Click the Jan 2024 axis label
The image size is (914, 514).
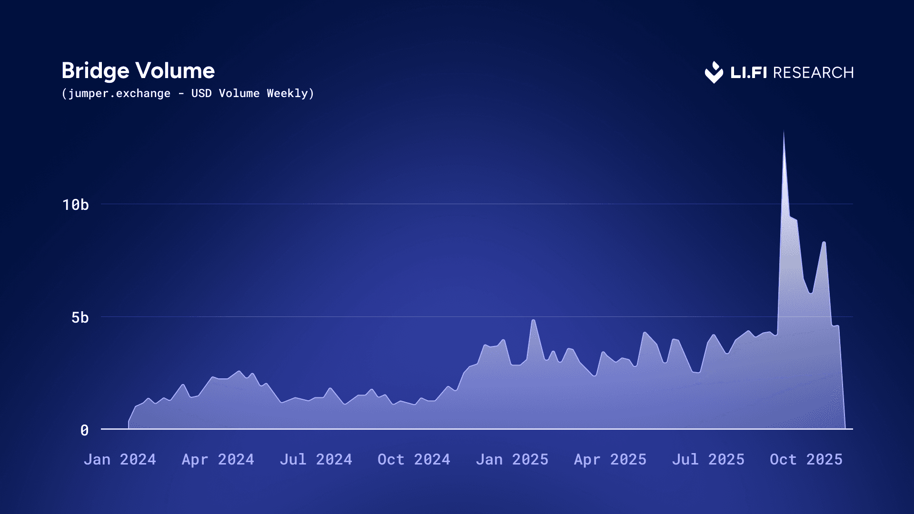tap(120, 459)
